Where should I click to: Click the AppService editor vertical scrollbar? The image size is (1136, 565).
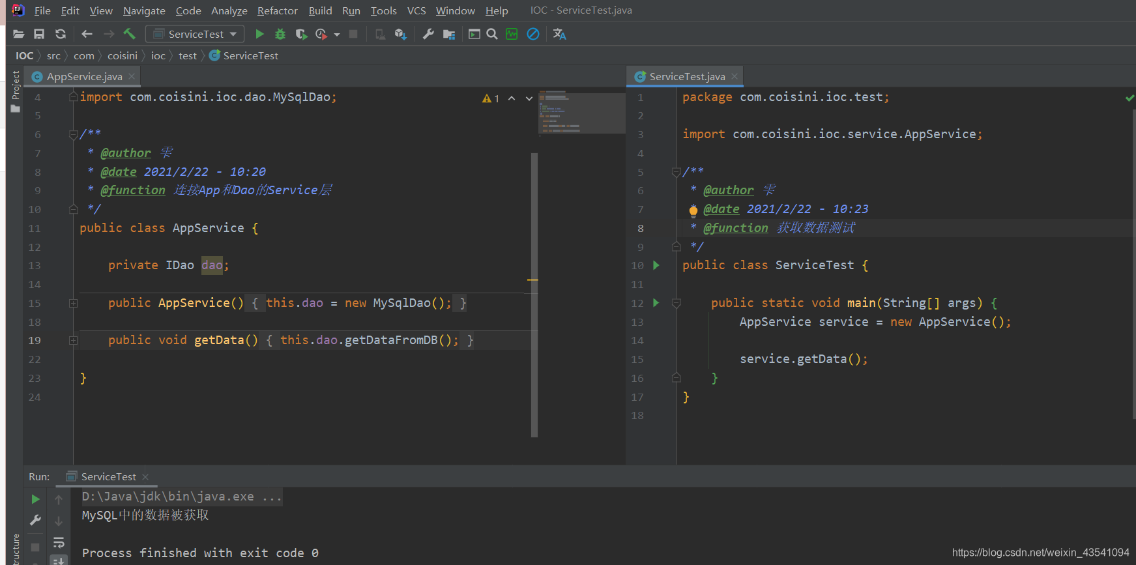[534, 295]
